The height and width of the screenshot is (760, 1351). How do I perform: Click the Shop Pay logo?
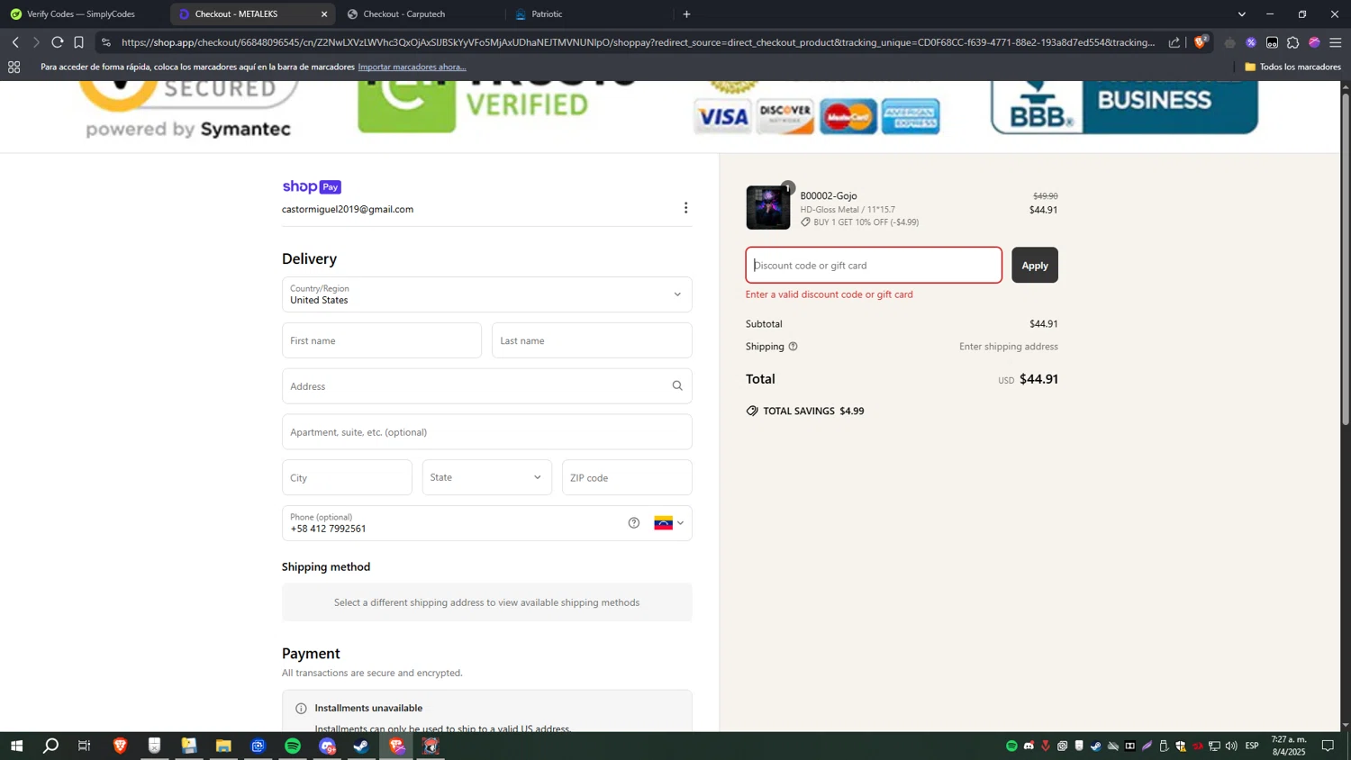(x=312, y=186)
